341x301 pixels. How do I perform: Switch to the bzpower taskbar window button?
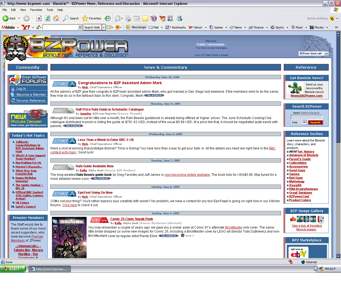click(x=50, y=269)
